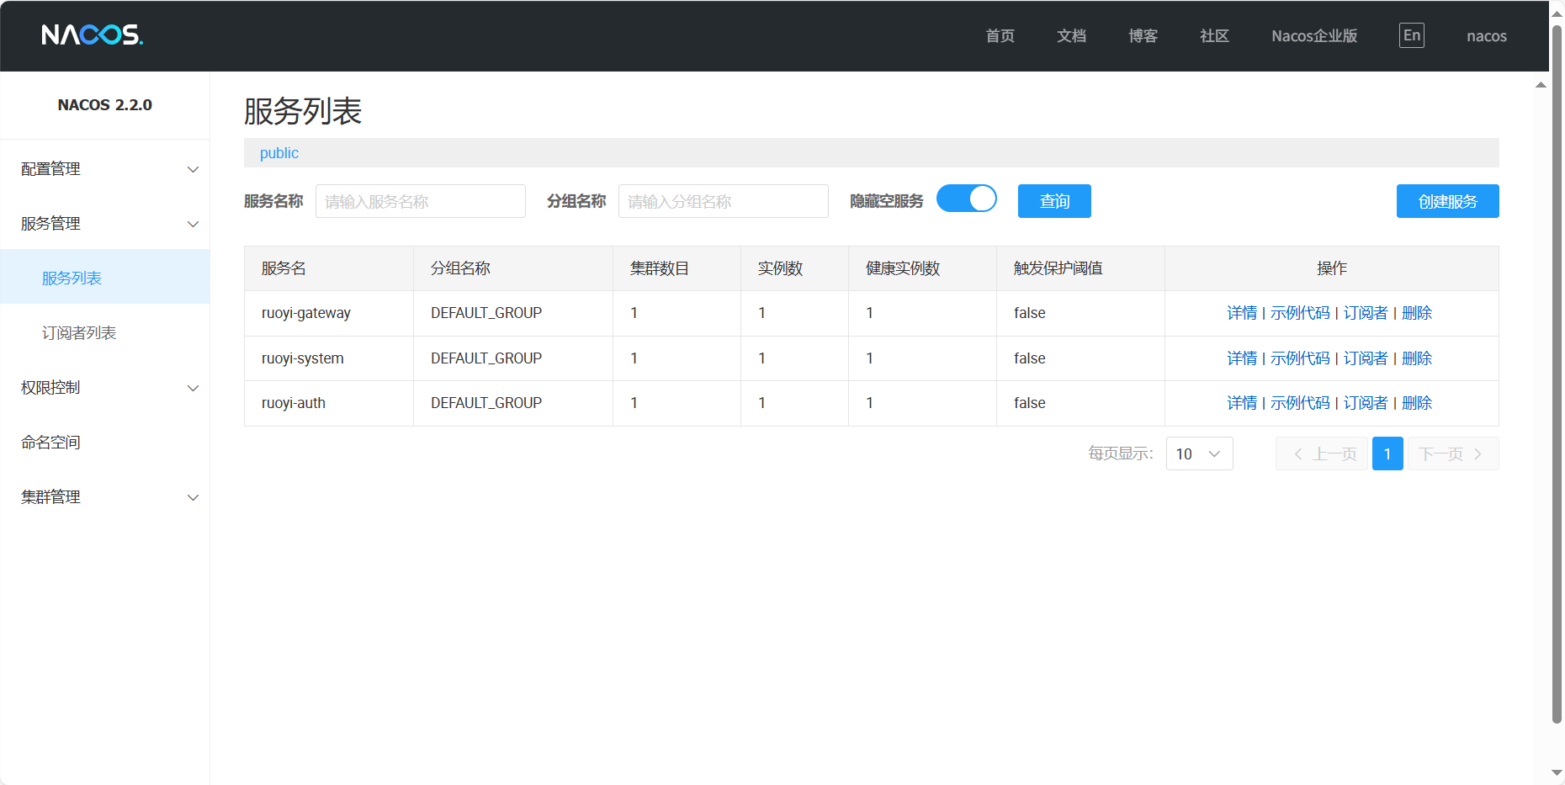Click the page scroll-down arrow
This screenshot has height=785, width=1565.
[1557, 772]
